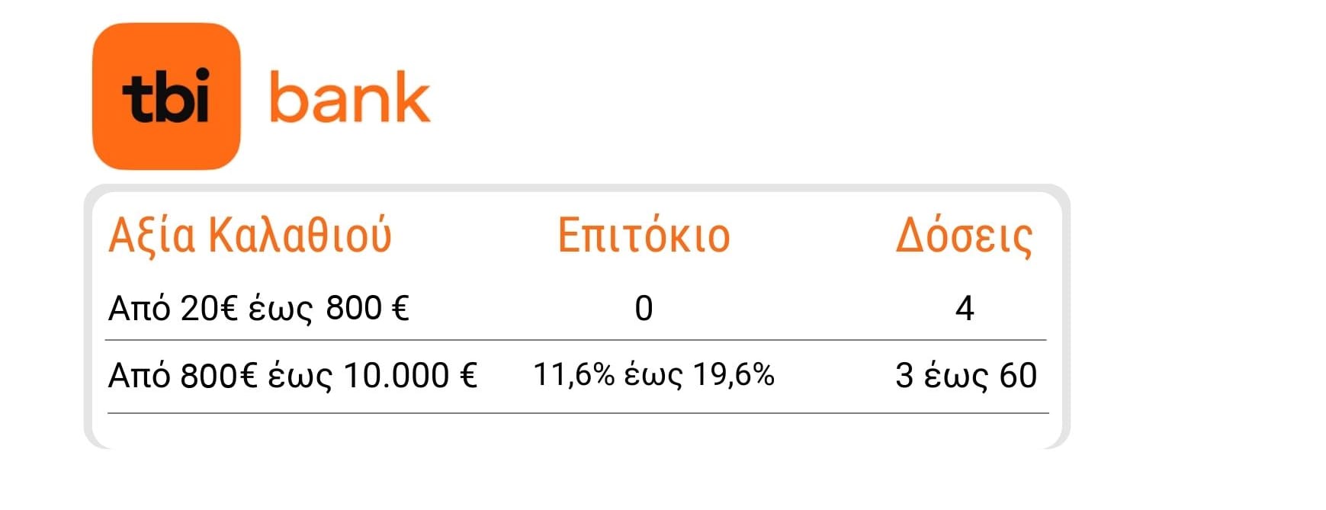Click the orange "bank" wordmark
The width and height of the screenshot is (1326, 510).
point(349,98)
